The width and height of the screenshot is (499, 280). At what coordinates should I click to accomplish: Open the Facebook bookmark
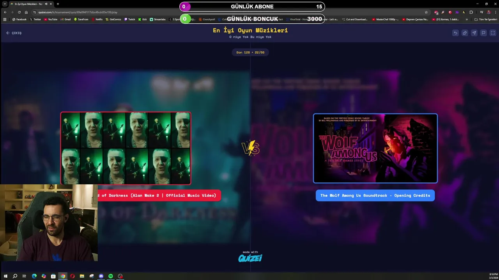pyautogui.click(x=19, y=19)
